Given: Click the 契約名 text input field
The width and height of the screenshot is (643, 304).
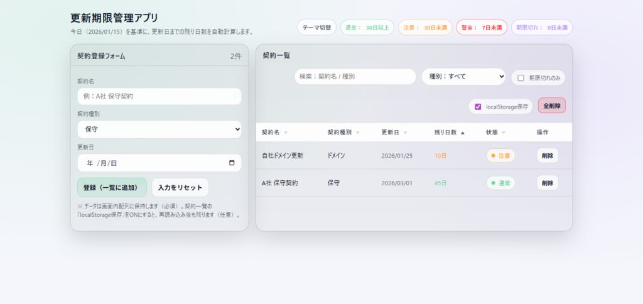Looking at the screenshot, I should (x=159, y=96).
